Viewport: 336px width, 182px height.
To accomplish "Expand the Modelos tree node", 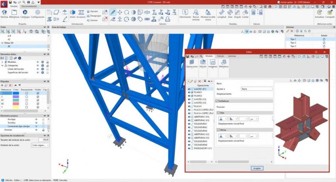I will [2, 62].
